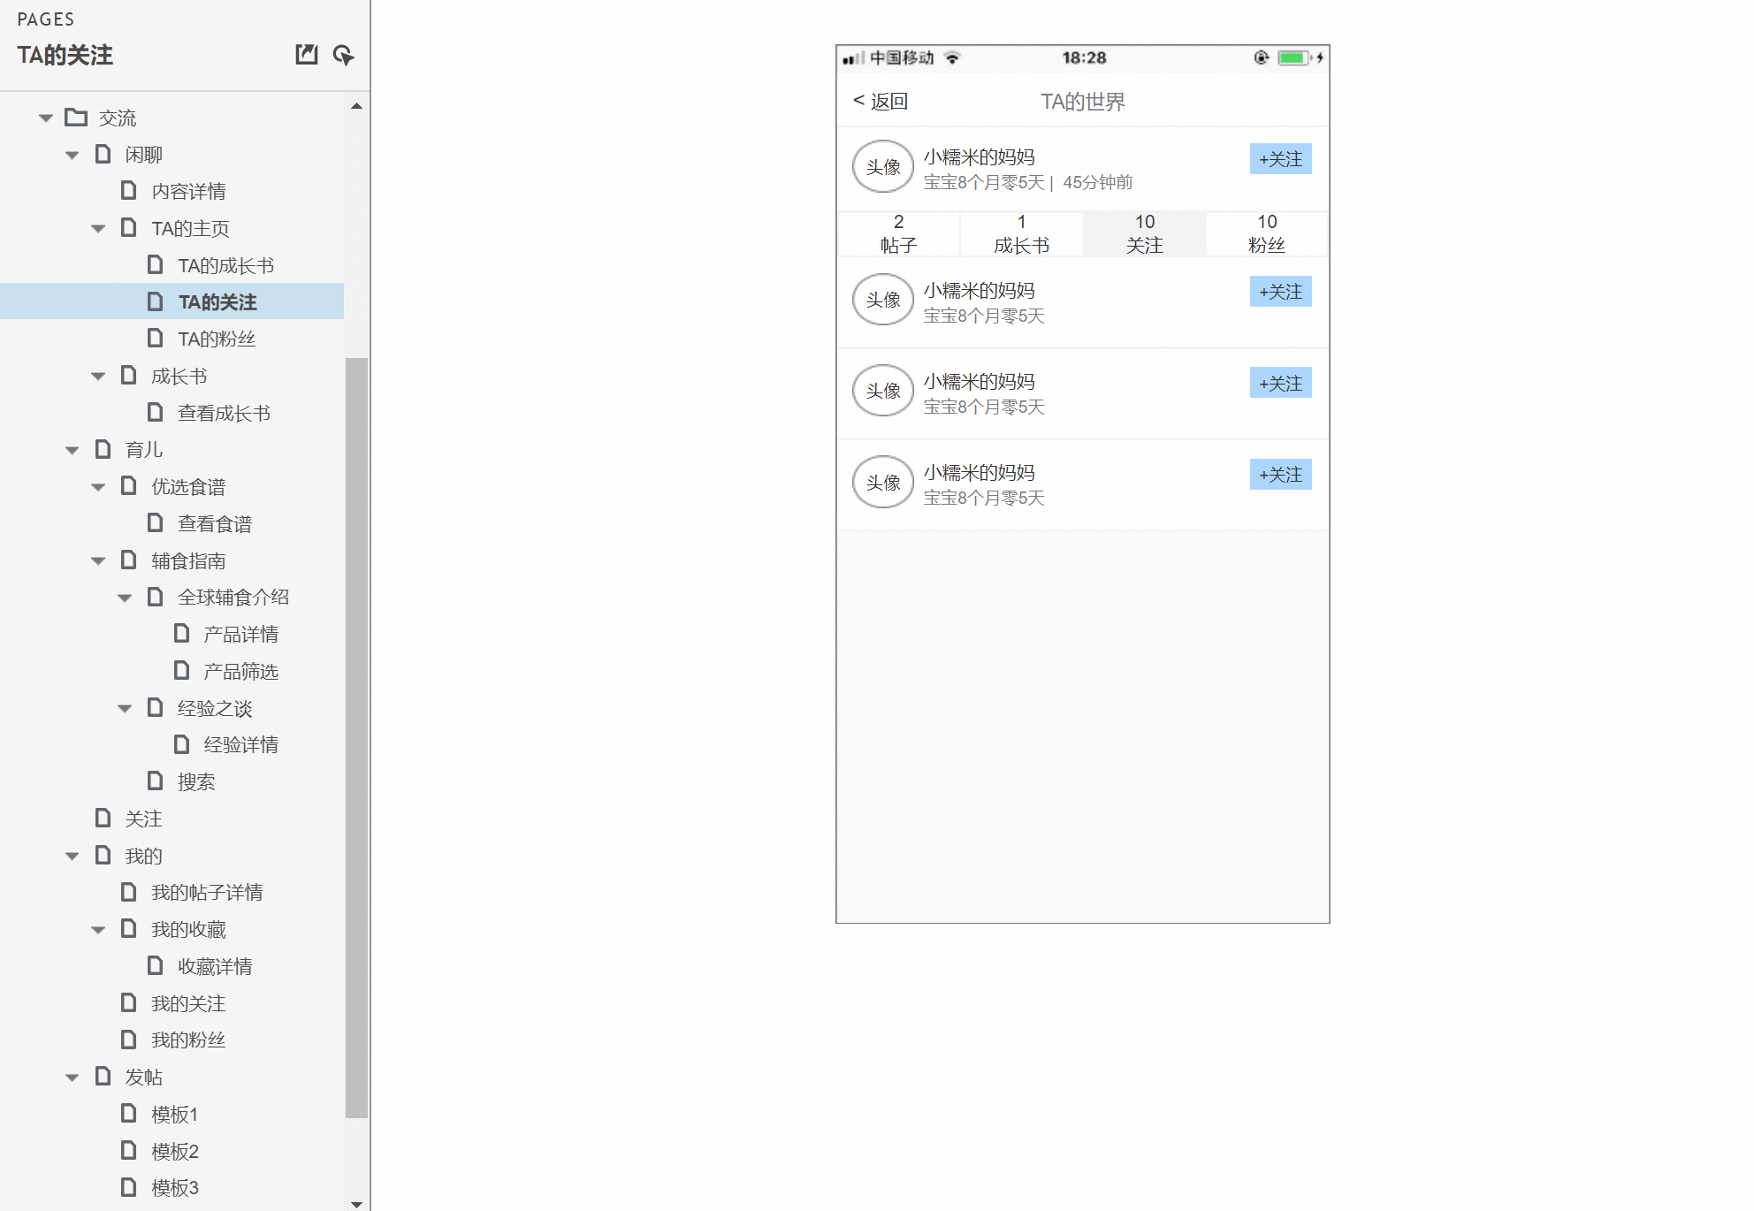The height and width of the screenshot is (1211, 1754).
Task: Open the TA的粉丝 page
Action: click(217, 339)
